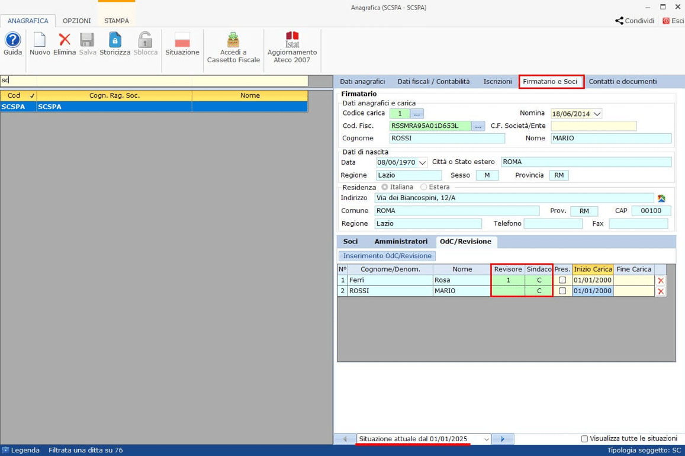Tick Pres. checkbox for Ferri Rosa
The width and height of the screenshot is (685, 456).
pos(562,280)
